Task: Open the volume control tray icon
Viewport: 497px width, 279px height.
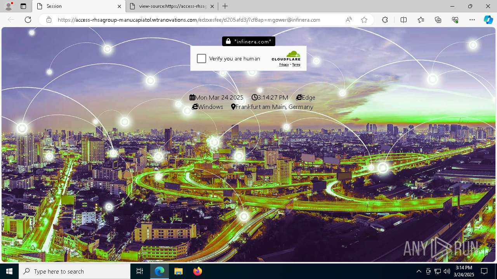Action: tap(447, 271)
